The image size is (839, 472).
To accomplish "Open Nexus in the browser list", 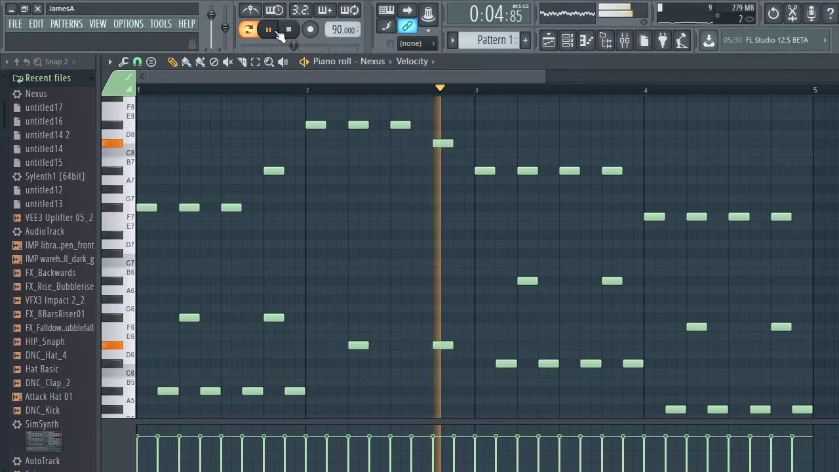I will 36,94.
